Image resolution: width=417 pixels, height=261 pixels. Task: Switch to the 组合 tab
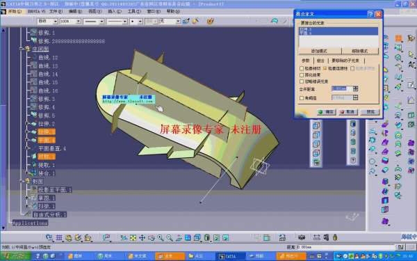tap(320, 61)
